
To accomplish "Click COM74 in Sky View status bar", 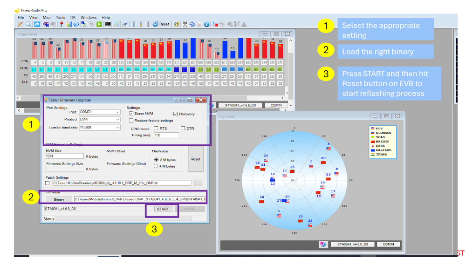I will (389, 244).
